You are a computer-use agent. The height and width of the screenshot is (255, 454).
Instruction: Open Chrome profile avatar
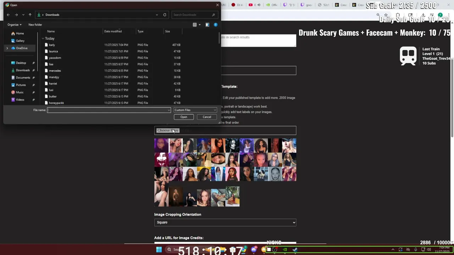[x=440, y=15]
